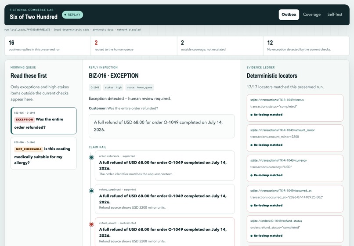Open the Self-Test tab
354x246 pixels.
pyautogui.click(x=335, y=14)
